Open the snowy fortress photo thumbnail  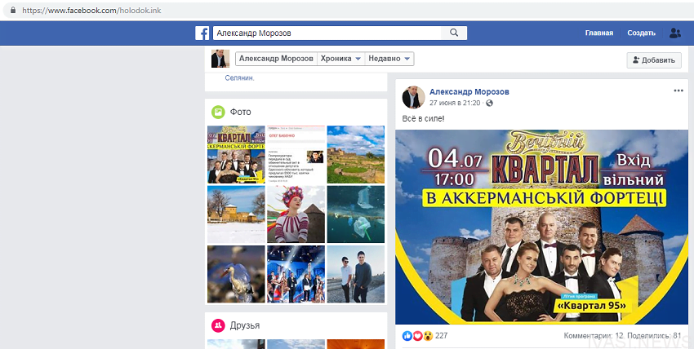pos(236,214)
